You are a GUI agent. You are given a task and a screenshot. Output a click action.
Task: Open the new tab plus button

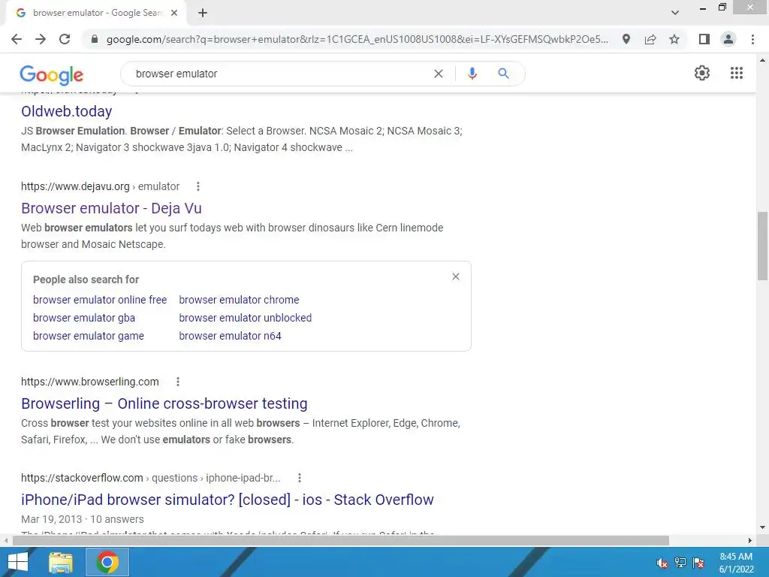coord(203,14)
